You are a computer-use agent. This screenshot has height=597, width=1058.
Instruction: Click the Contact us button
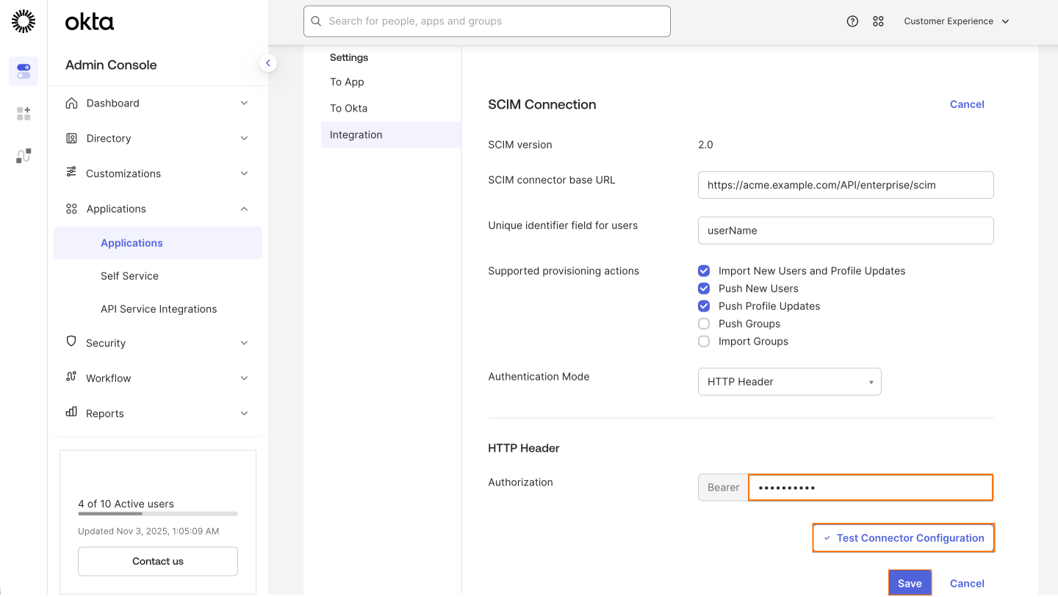[x=157, y=561]
